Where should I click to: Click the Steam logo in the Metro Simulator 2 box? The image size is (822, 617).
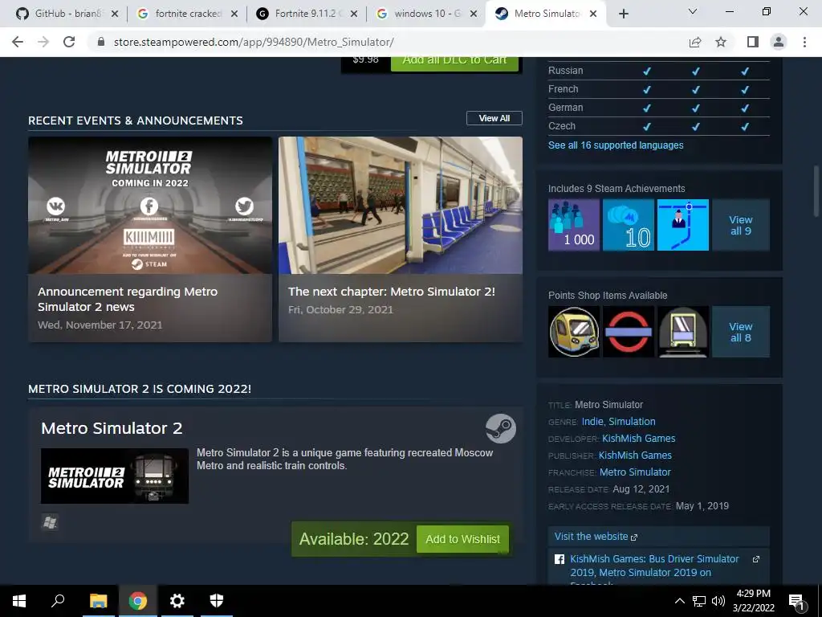(501, 428)
